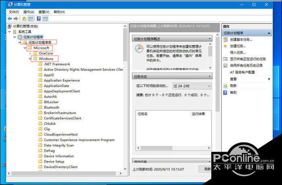This screenshot has height=185, width=282.
Task: Toggle the Action pane toolbar icon
Action: [45, 19]
